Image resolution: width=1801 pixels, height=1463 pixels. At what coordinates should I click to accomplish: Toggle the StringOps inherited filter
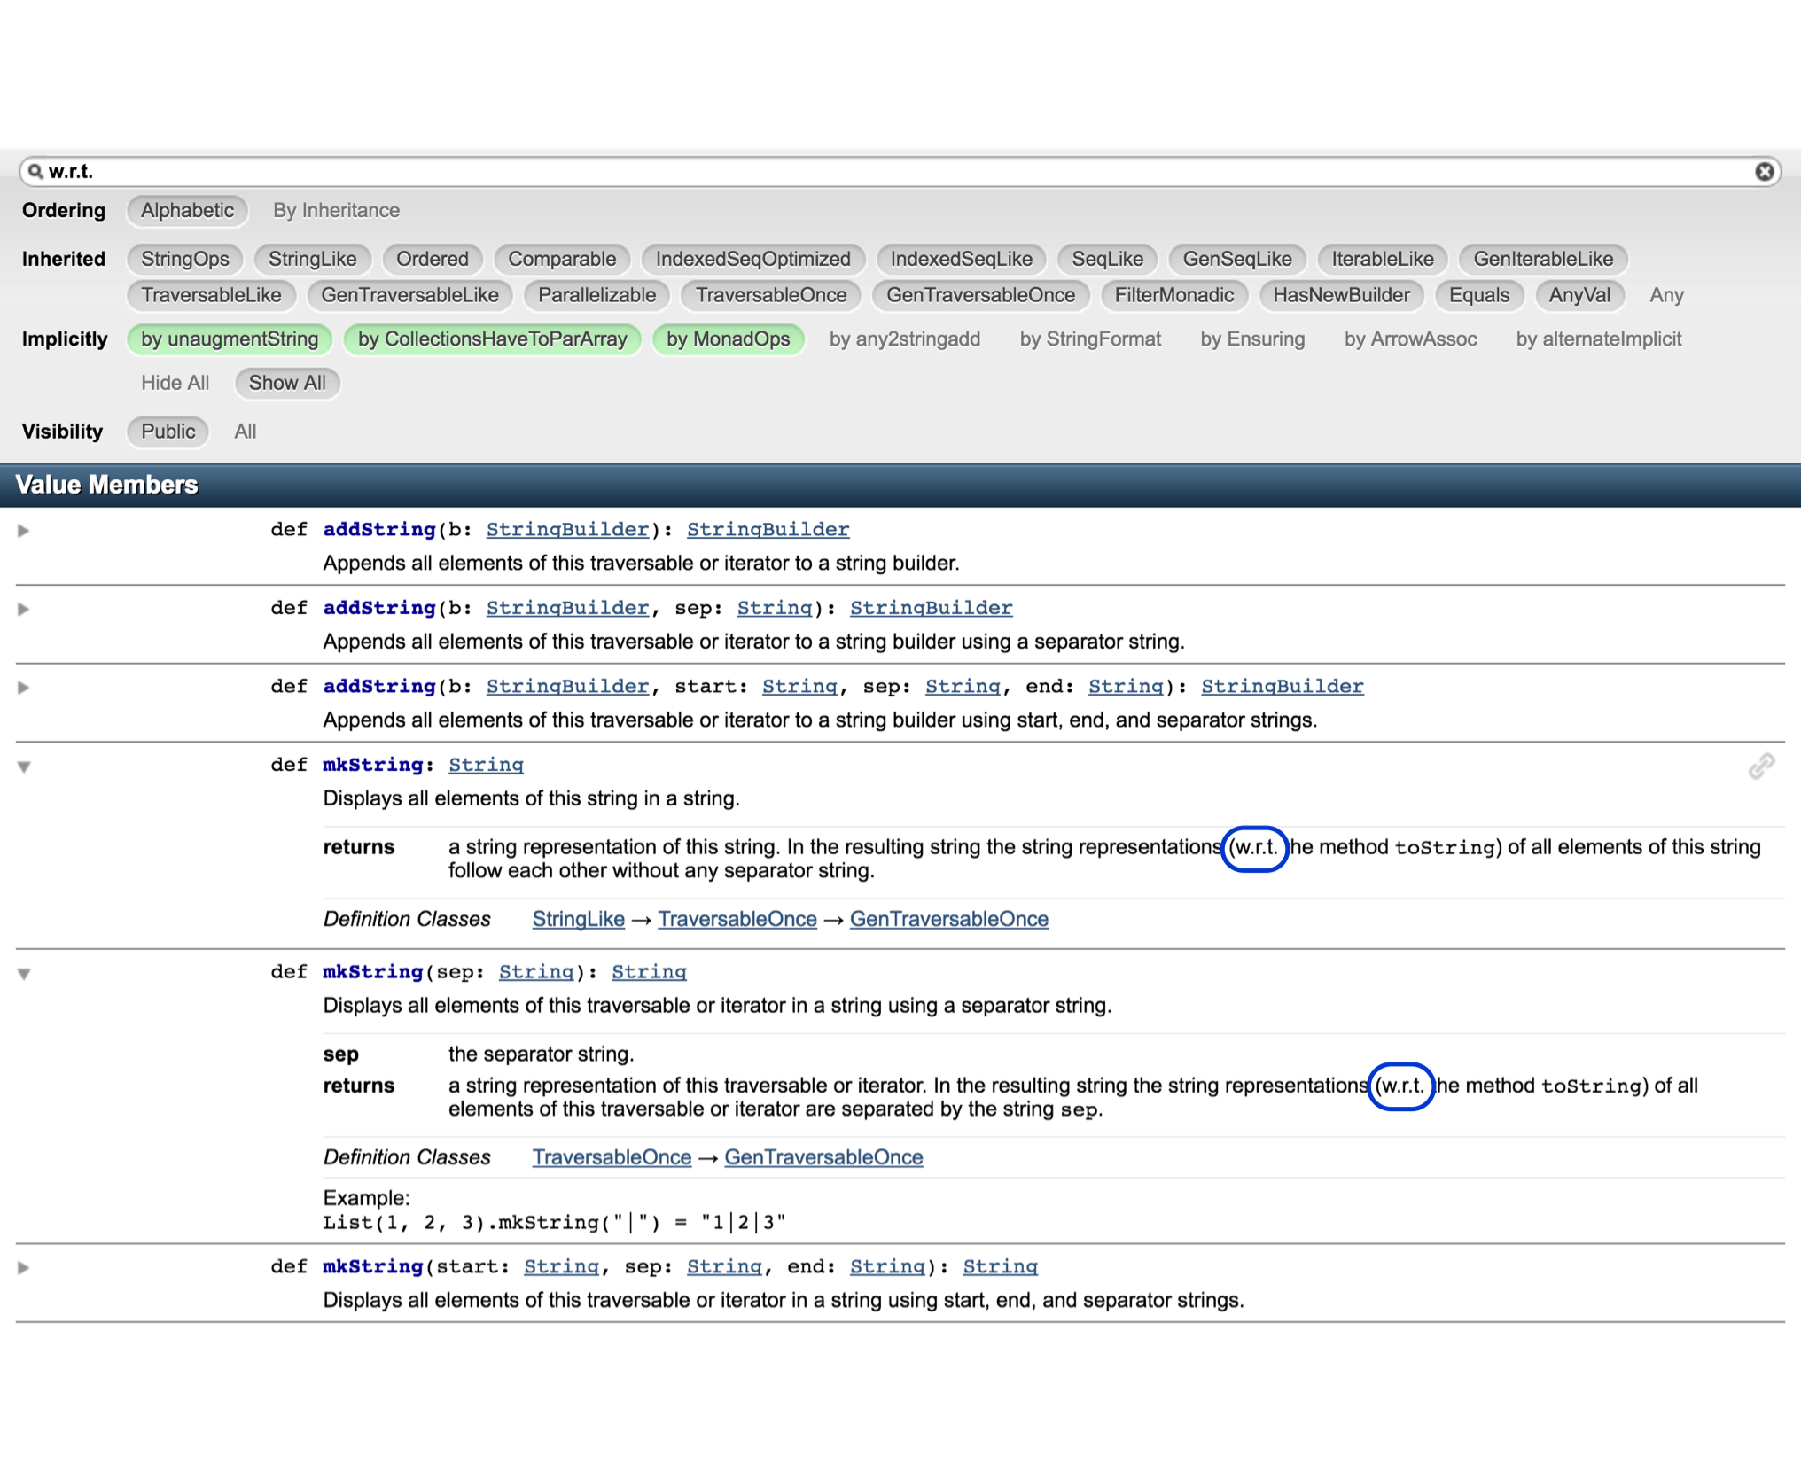click(185, 259)
